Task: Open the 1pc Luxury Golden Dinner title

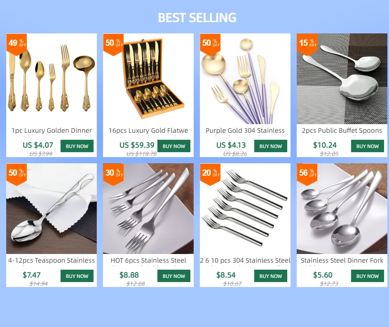Action: pyautogui.click(x=52, y=131)
